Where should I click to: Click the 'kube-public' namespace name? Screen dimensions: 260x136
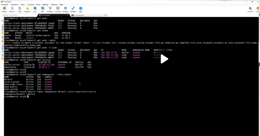click(10, 87)
